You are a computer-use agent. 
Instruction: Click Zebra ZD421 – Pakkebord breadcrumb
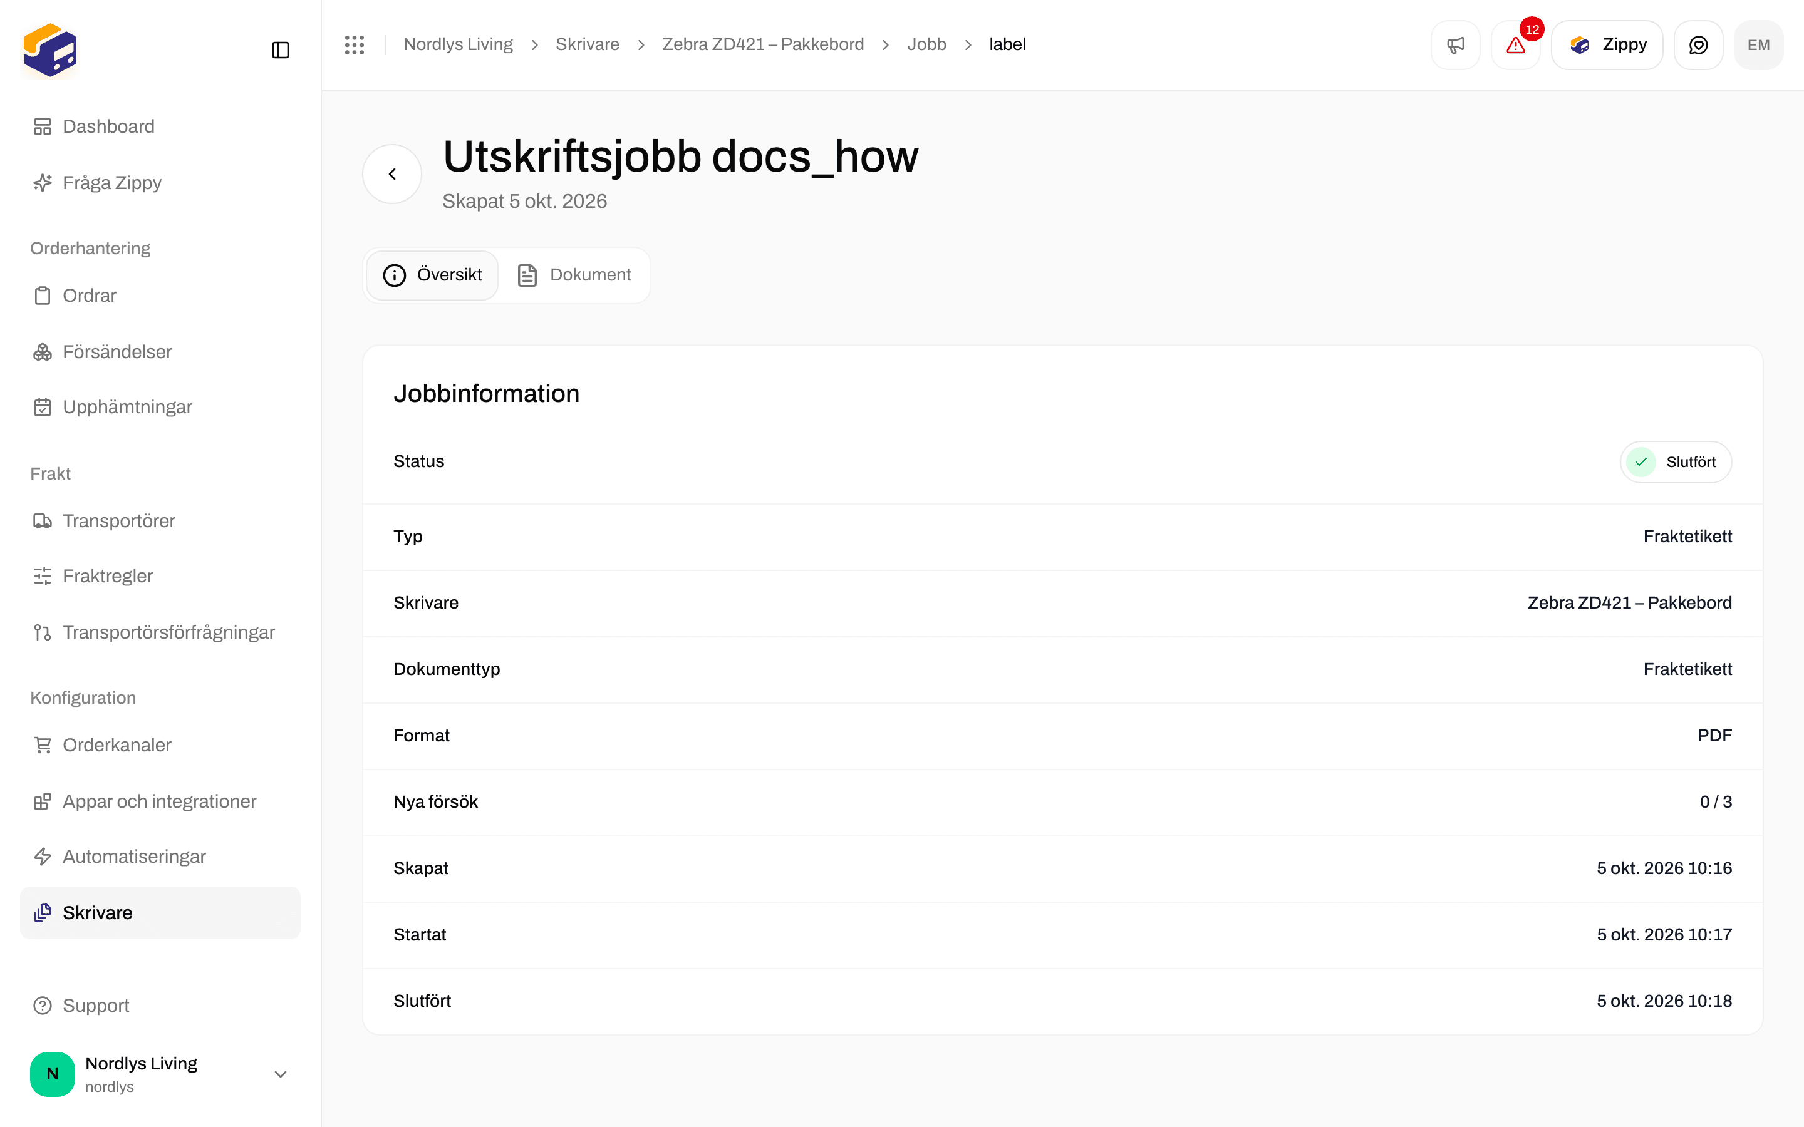point(762,44)
